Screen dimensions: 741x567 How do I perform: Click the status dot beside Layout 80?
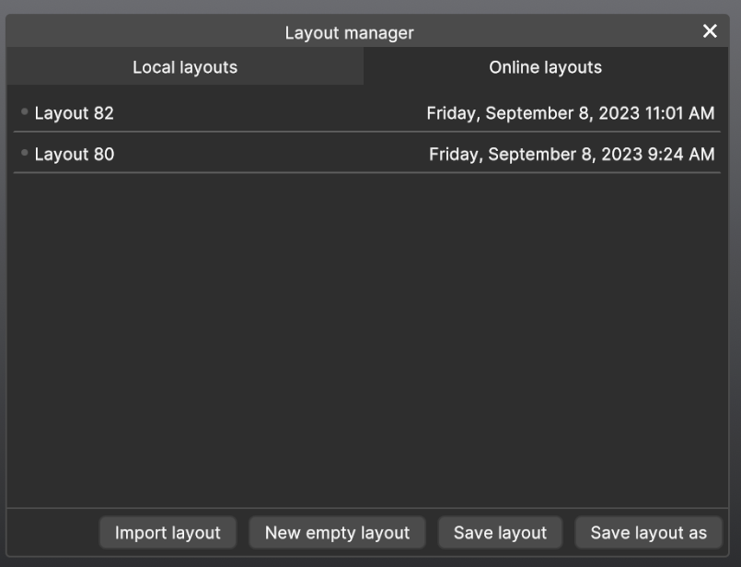24,153
